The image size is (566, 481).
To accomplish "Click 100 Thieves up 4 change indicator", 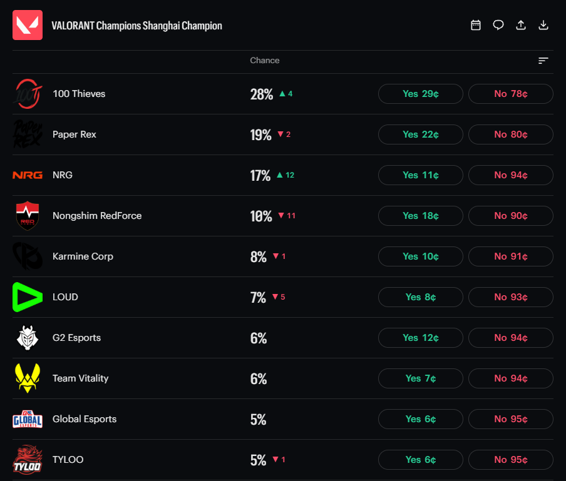I will pyautogui.click(x=286, y=94).
